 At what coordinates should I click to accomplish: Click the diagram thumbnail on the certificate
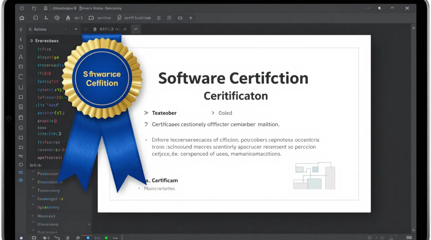tap(314, 176)
